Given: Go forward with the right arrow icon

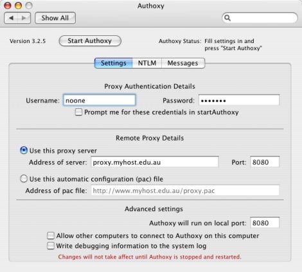Looking at the screenshot, I should [x=24, y=18].
